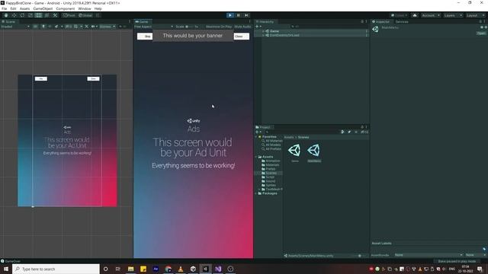The image size is (488, 274).
Task: Open the Account dropdown
Action: [x=431, y=15]
